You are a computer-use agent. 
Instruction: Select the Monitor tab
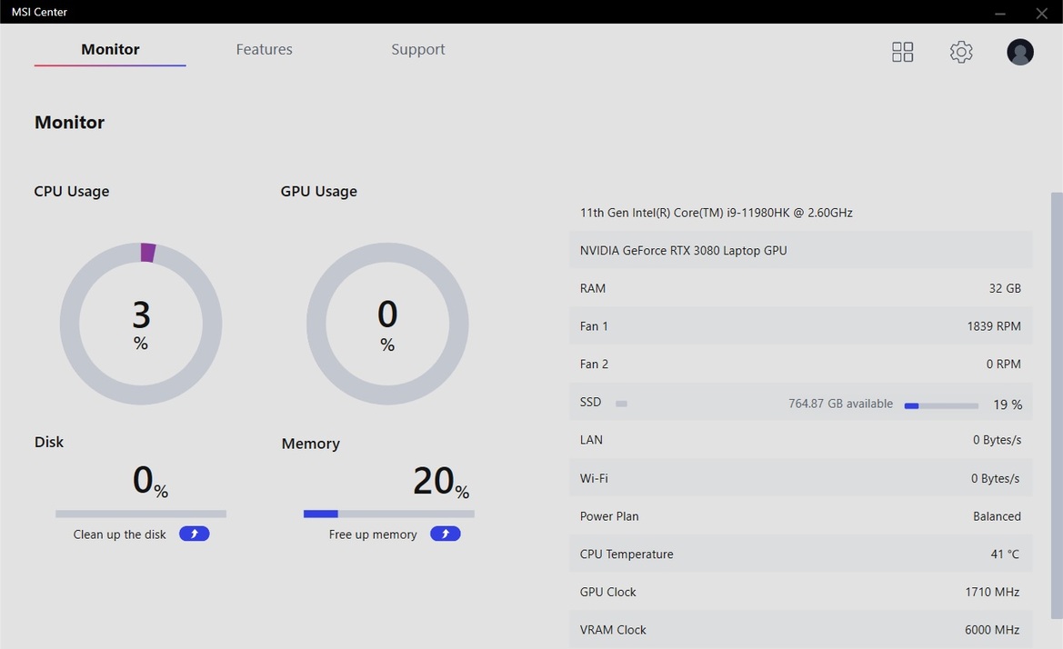coord(110,49)
